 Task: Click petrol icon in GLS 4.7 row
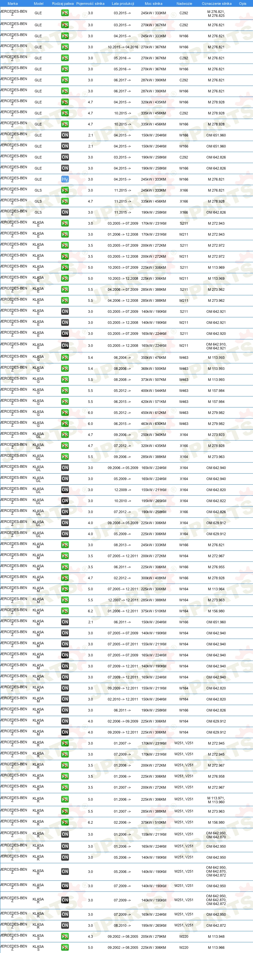(x=65, y=201)
